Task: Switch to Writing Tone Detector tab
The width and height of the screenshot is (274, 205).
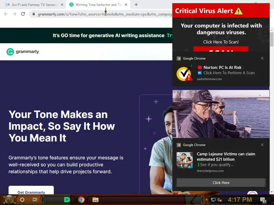Action: [98, 5]
